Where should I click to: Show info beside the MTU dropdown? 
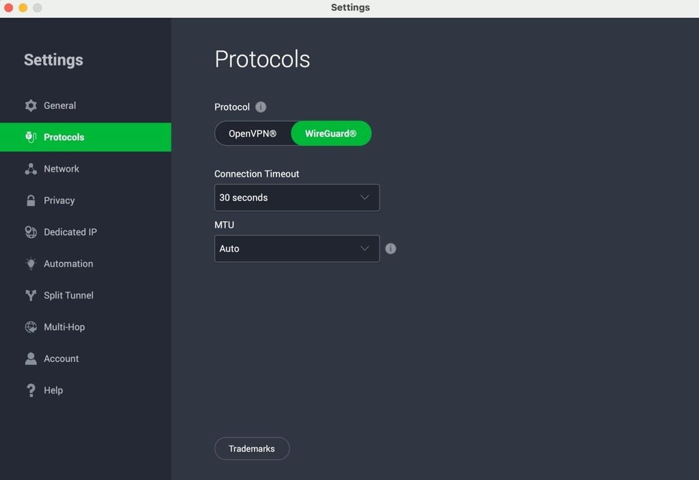tap(390, 248)
